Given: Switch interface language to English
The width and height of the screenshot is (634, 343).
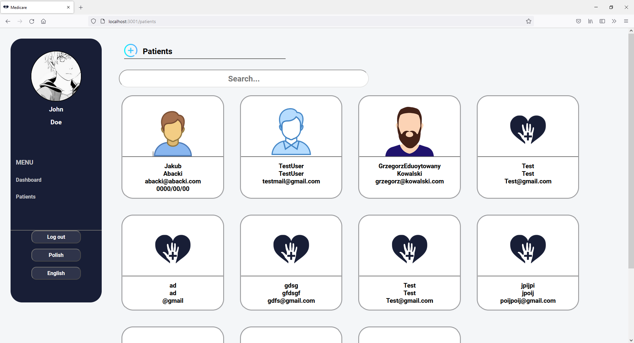Looking at the screenshot, I should click(56, 273).
